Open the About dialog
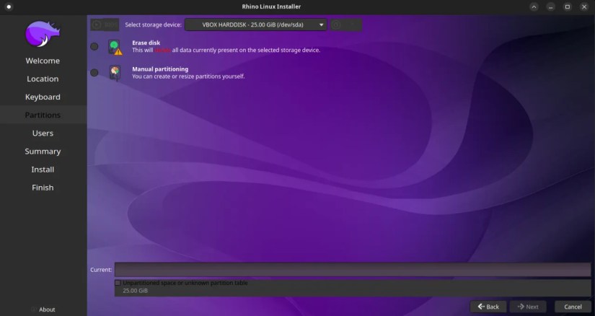 43,310
